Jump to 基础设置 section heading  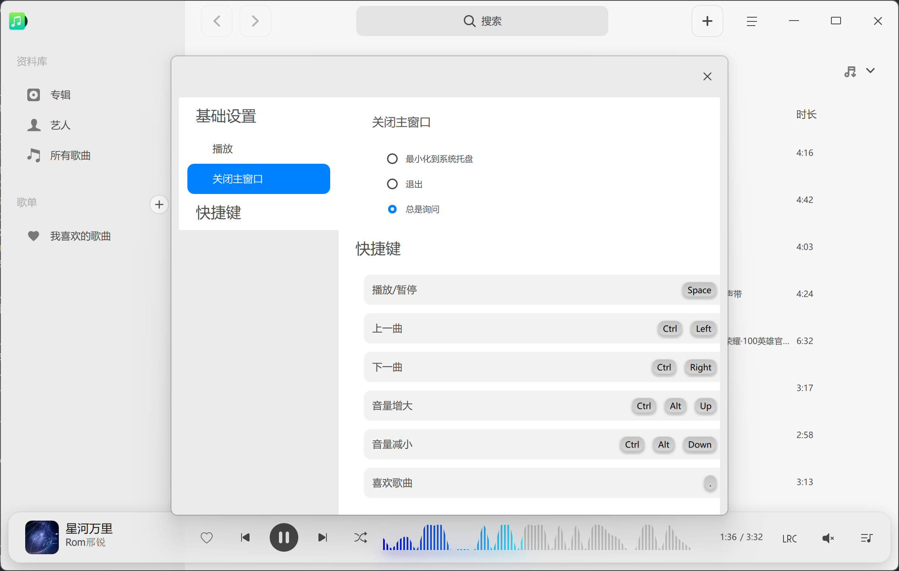pos(226,116)
